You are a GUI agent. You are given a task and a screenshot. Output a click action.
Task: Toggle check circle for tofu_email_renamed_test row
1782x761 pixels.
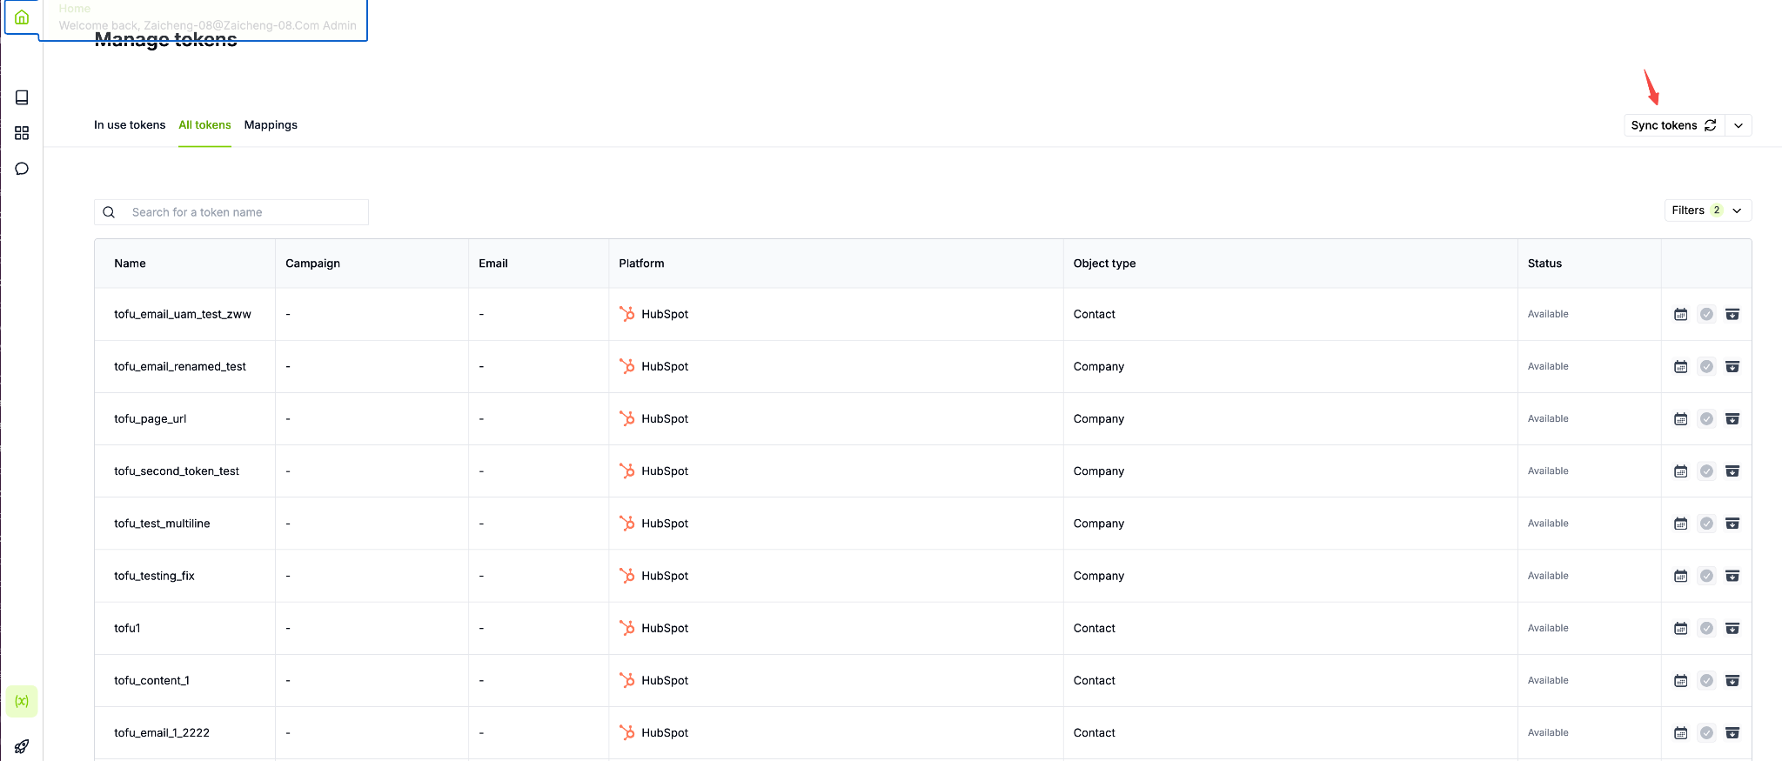pos(1706,366)
